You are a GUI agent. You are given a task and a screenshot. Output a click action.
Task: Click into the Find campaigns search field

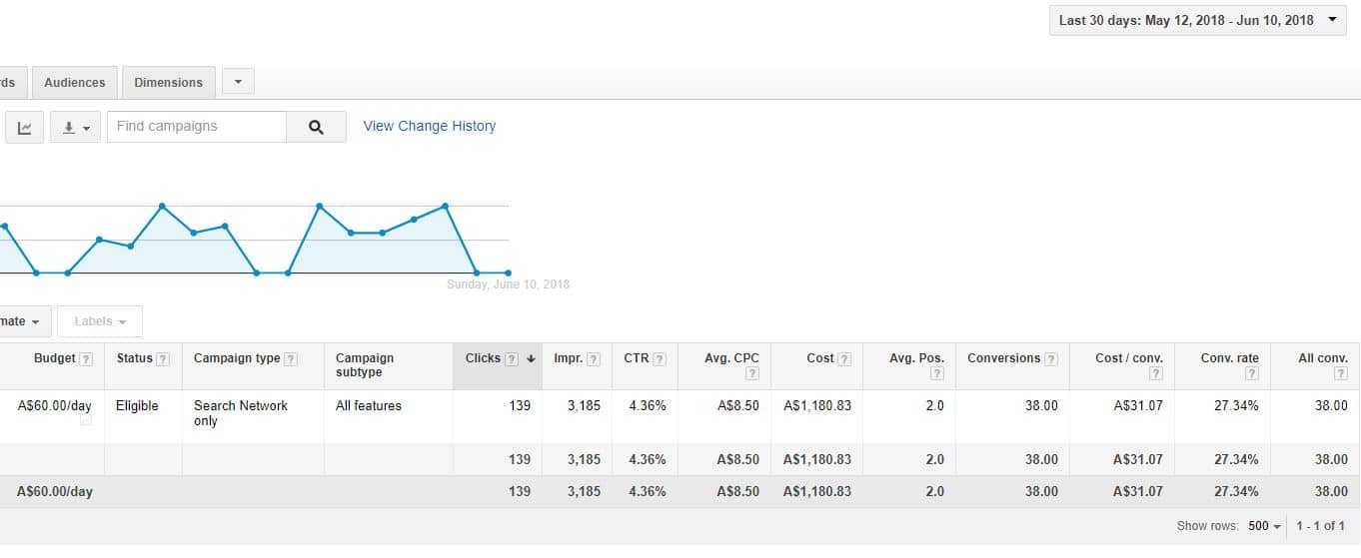pyautogui.click(x=197, y=127)
